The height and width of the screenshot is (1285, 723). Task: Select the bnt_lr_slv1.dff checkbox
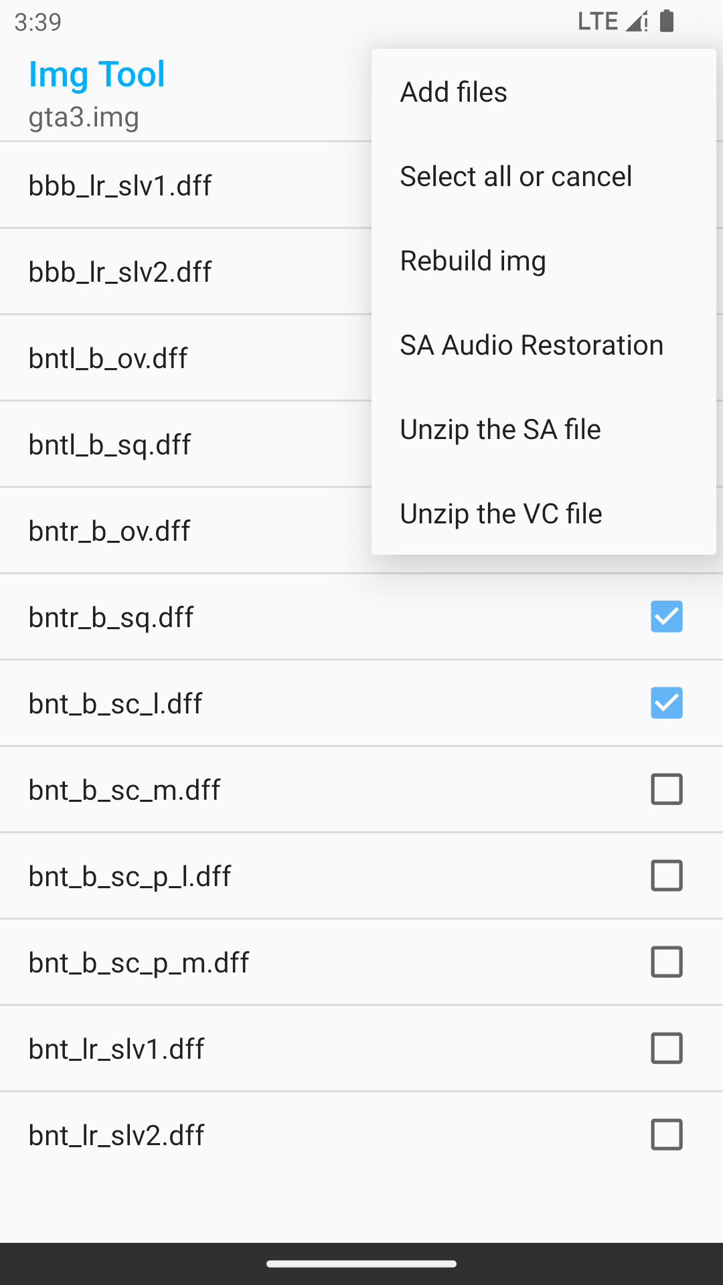click(666, 1048)
